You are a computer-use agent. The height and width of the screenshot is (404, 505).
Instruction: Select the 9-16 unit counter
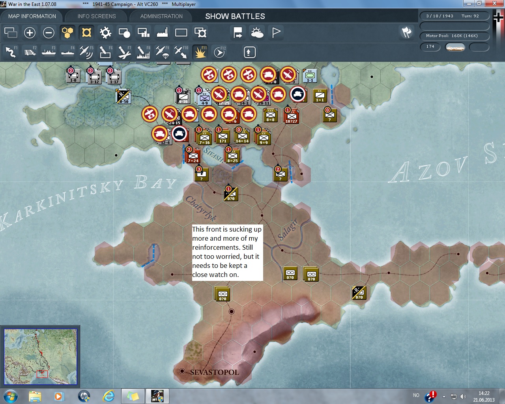click(x=183, y=96)
